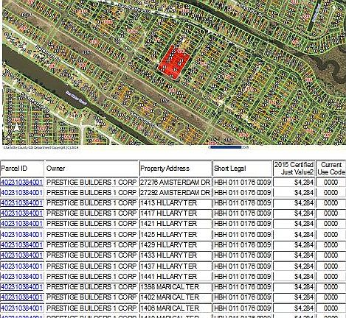
Task: Open parcel ID link for 1437 Hillary Ter
Action: coord(21,266)
